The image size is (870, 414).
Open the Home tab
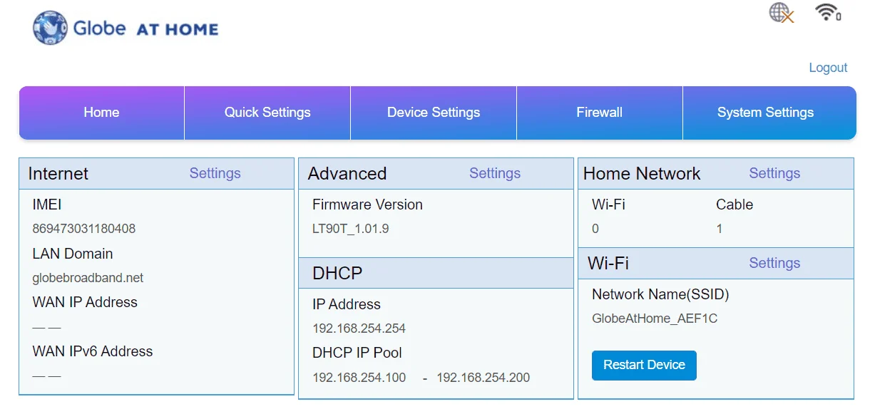101,113
